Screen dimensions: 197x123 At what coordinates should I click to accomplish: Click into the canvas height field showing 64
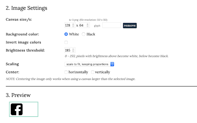82,25
